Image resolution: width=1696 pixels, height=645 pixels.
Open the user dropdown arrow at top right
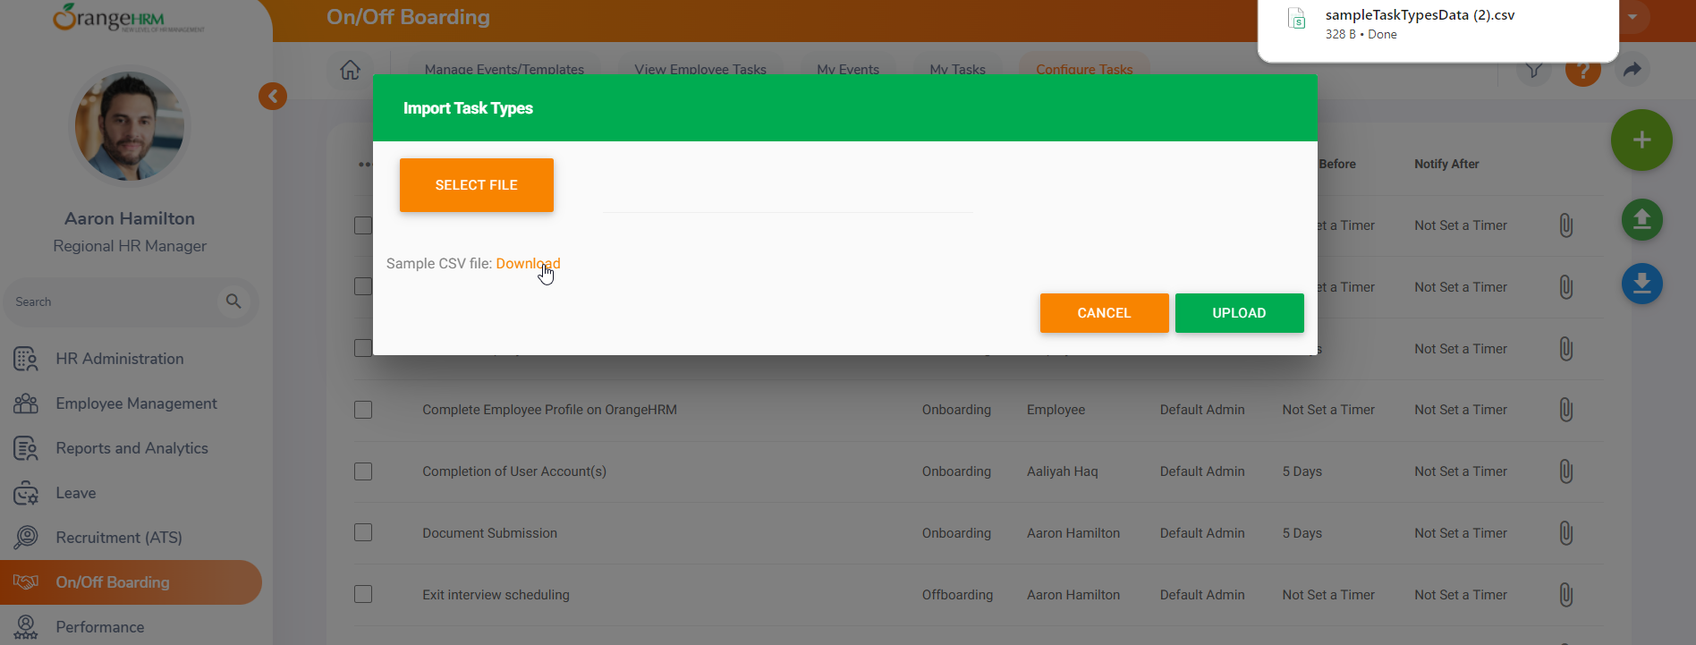[x=1632, y=17]
